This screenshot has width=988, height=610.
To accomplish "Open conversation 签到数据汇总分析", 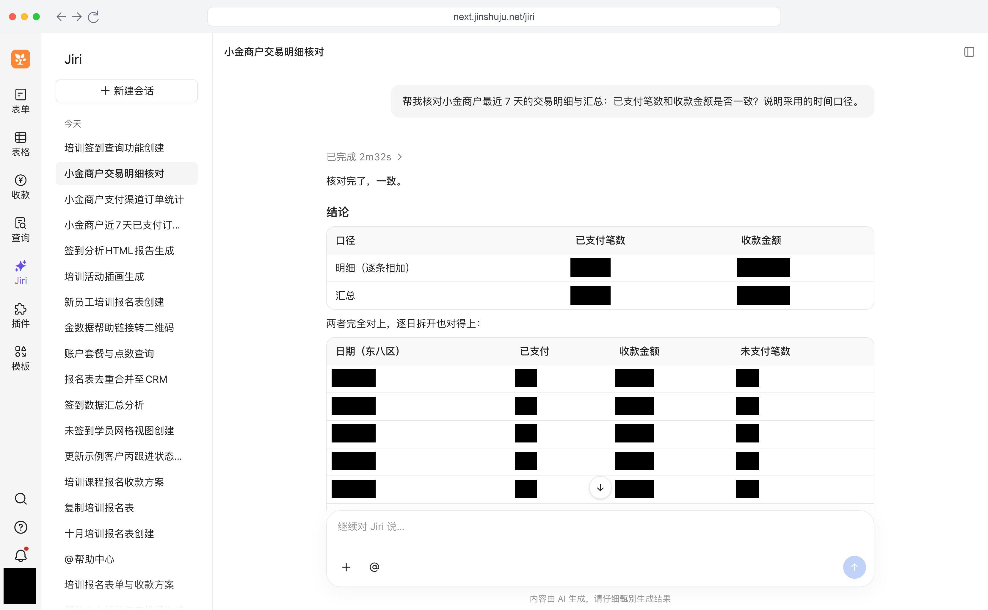I will coord(127,405).
